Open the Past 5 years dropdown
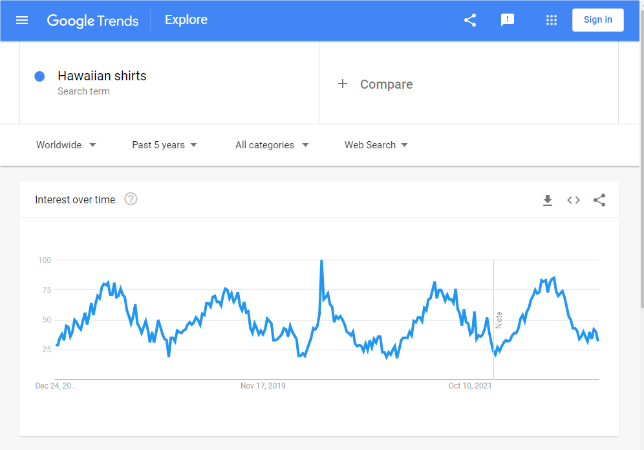The width and height of the screenshot is (644, 450). pos(164,145)
